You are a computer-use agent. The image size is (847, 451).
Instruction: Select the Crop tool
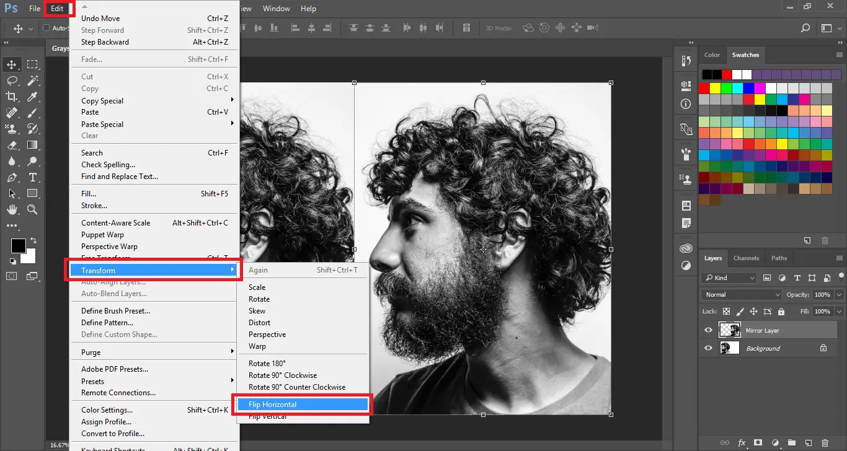(x=11, y=97)
